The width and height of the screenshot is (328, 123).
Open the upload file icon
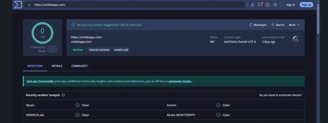pos(252,4)
